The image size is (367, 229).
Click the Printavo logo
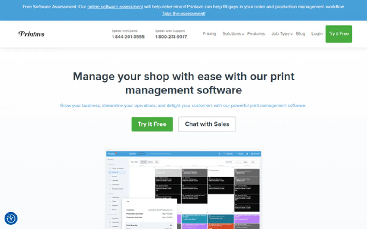tap(31, 34)
